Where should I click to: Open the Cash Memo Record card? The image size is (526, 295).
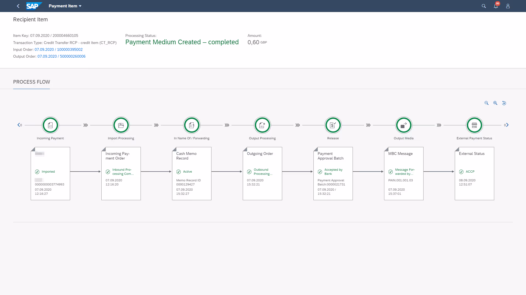coord(192,173)
